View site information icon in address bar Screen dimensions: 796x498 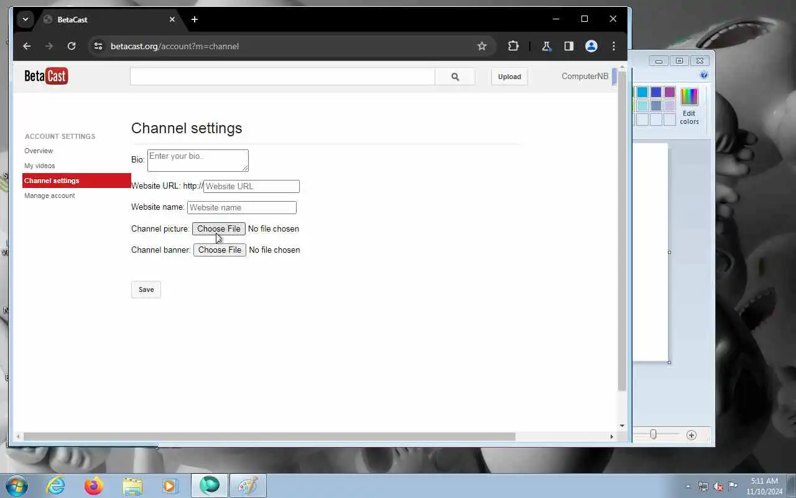98,46
